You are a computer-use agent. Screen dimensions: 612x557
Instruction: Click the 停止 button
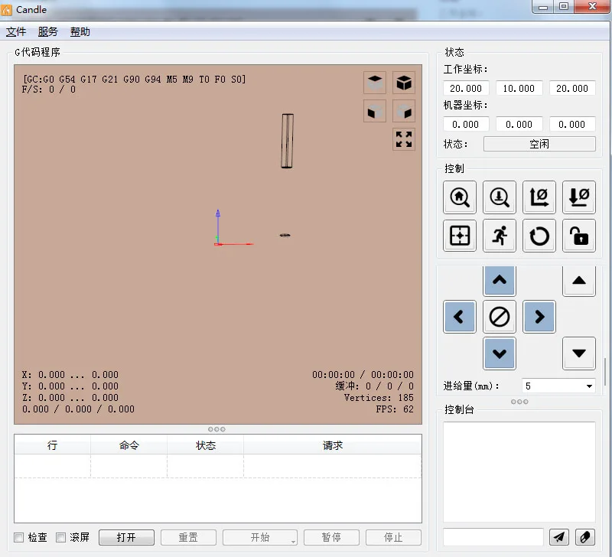(393, 537)
